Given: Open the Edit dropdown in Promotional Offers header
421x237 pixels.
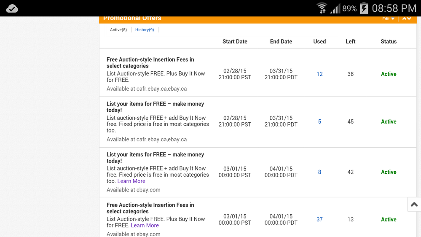Looking at the screenshot, I should [x=388, y=19].
